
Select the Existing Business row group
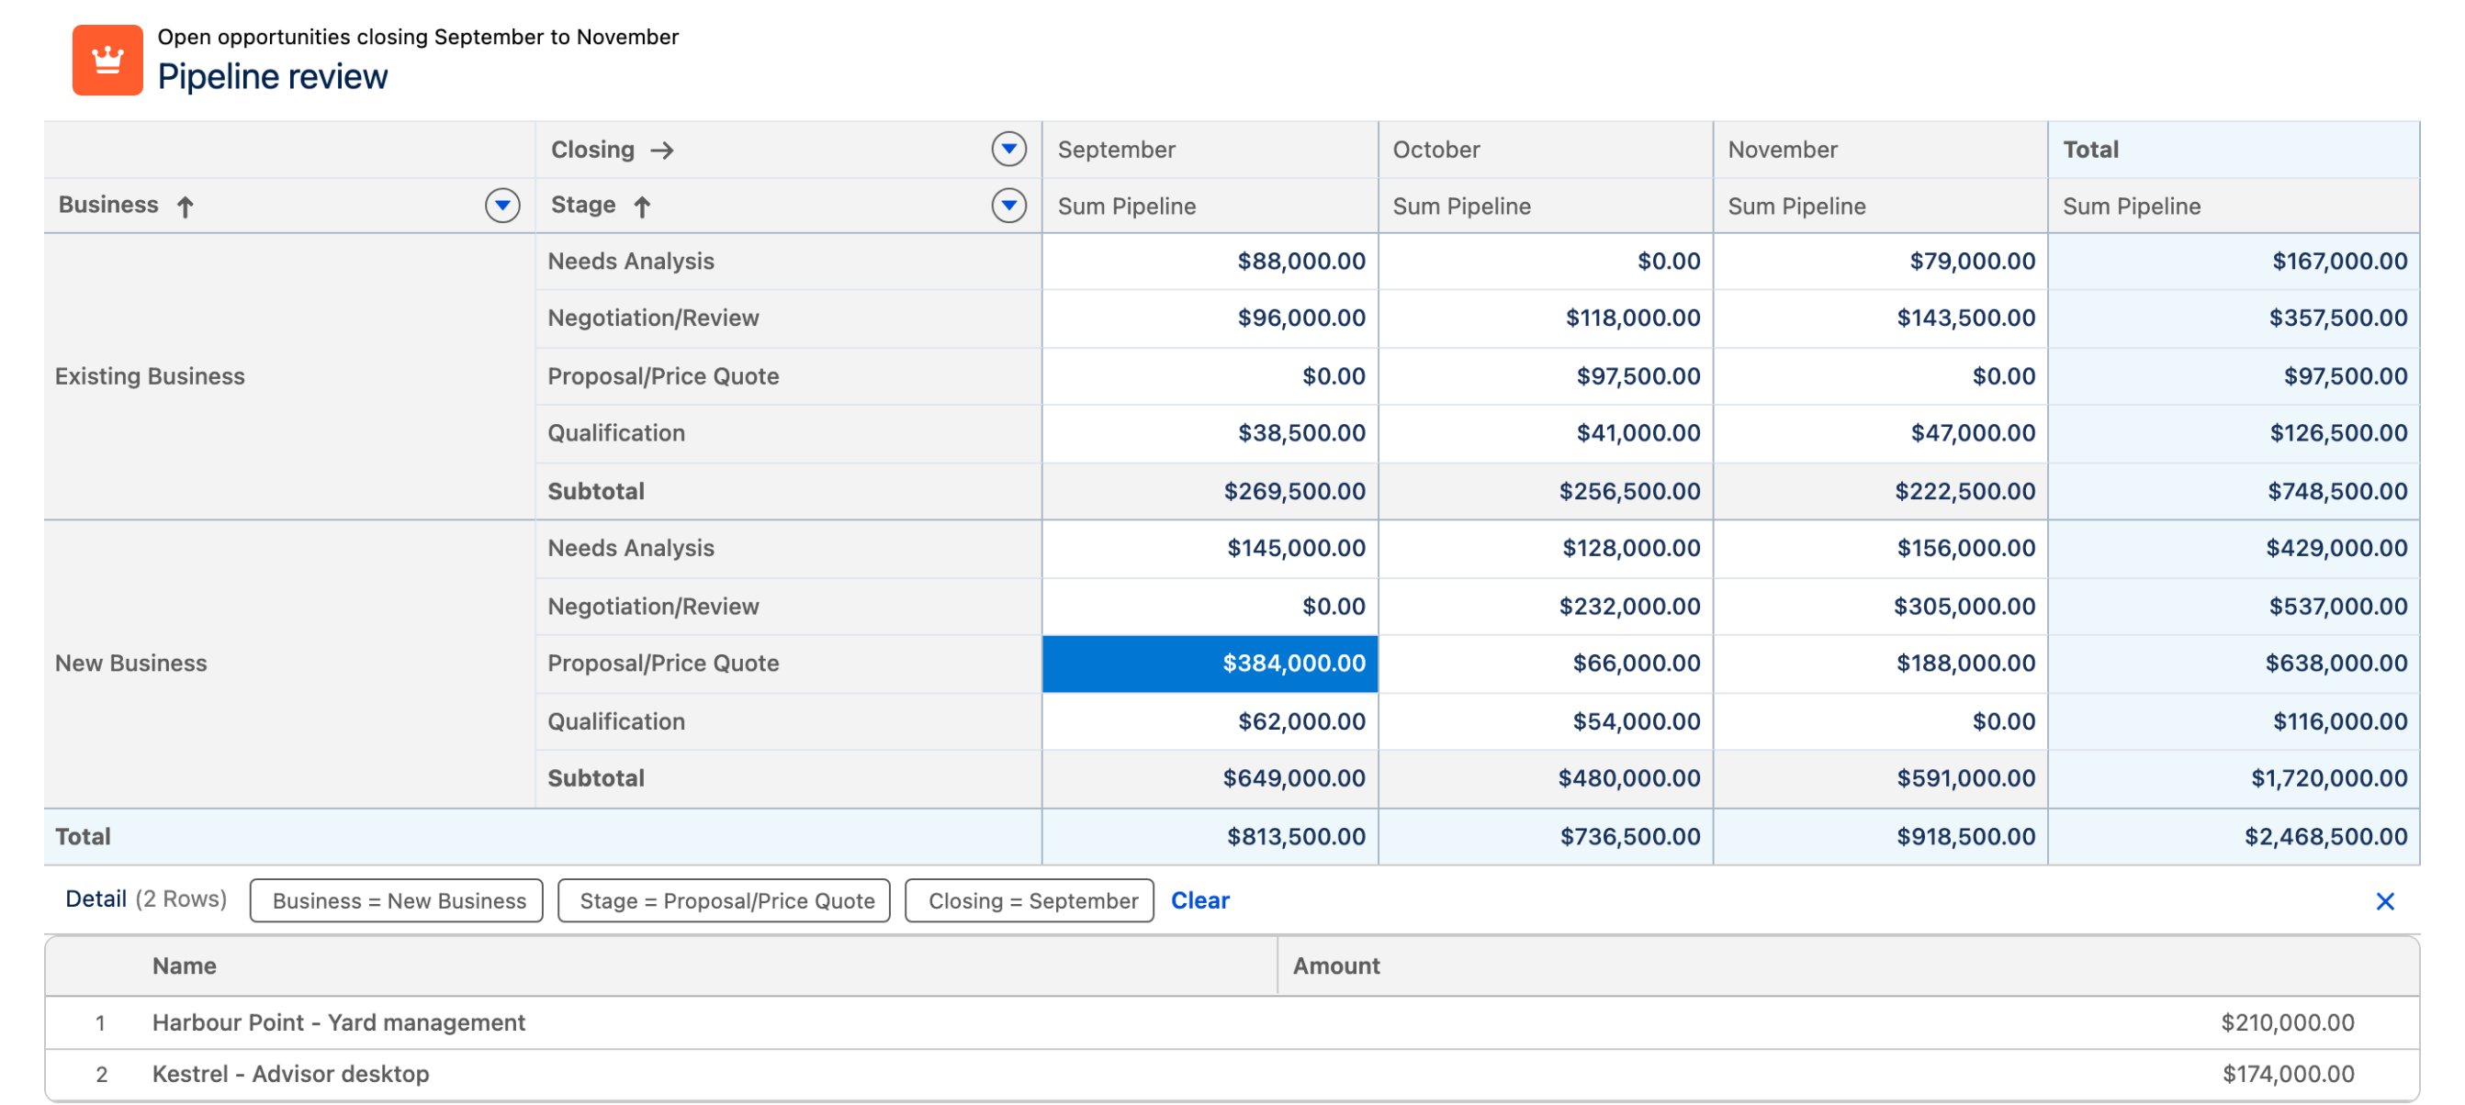tap(289, 376)
